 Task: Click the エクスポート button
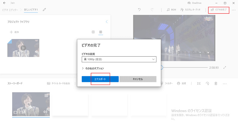pyautogui.click(x=100, y=79)
